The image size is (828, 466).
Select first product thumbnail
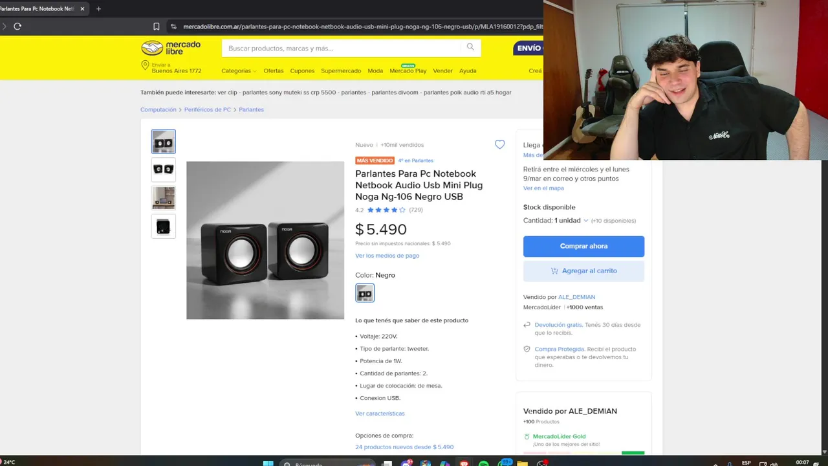[x=163, y=142]
